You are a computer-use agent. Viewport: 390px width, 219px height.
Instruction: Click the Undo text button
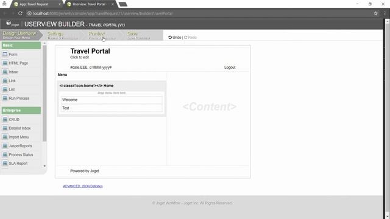[177, 38]
